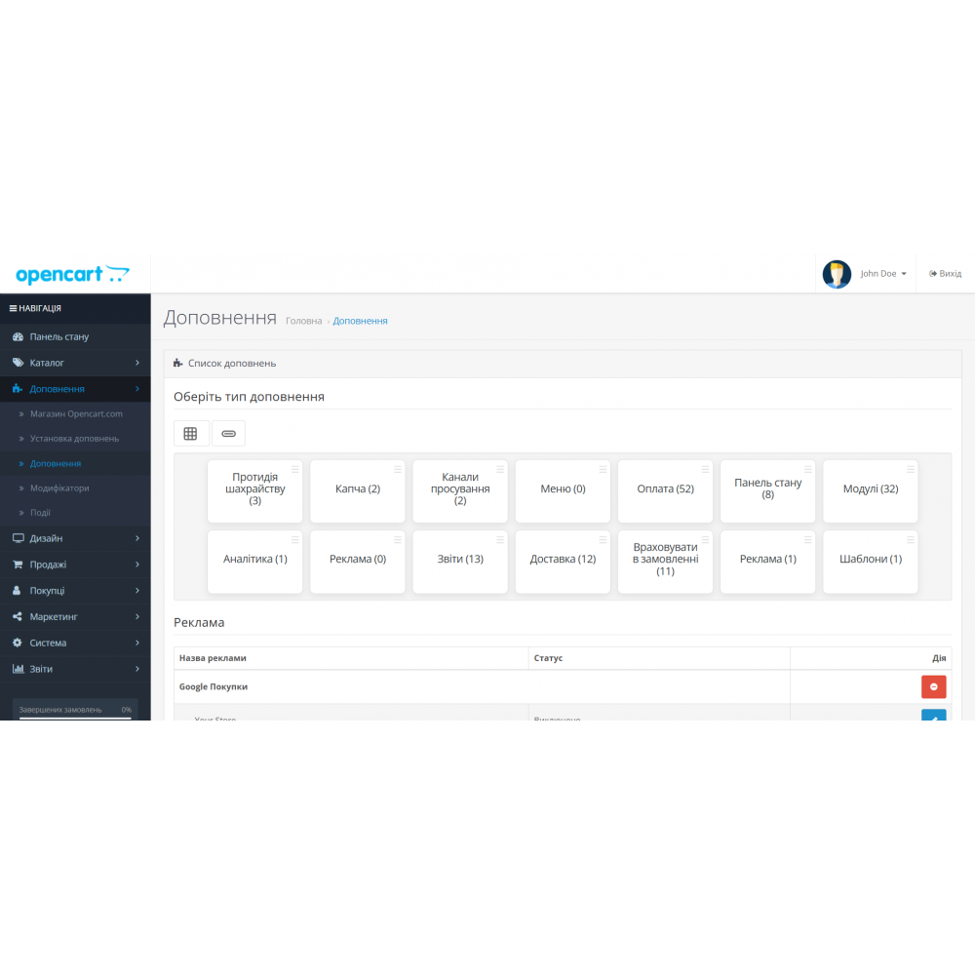Click the drag handle on the Шаблони card
Screen dimensions: 975x975
(x=911, y=539)
